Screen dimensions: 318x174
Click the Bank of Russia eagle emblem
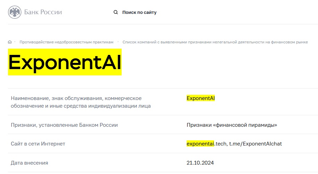coord(15,13)
